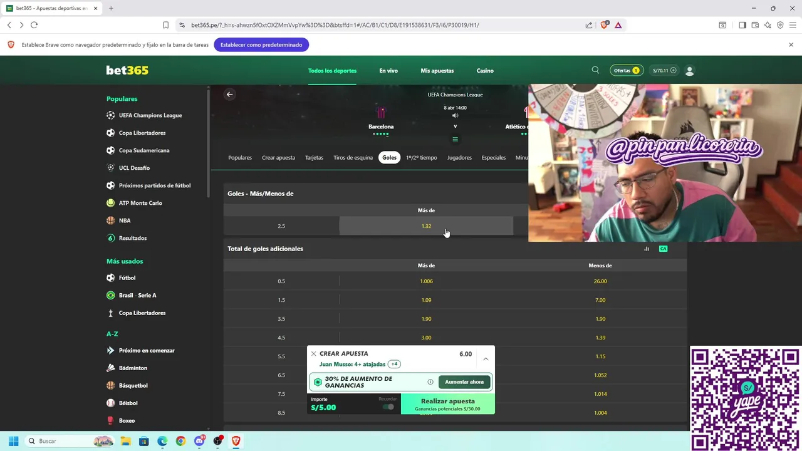Select Más de 3.5 odds 1.90
802x451 pixels.
tap(426, 319)
